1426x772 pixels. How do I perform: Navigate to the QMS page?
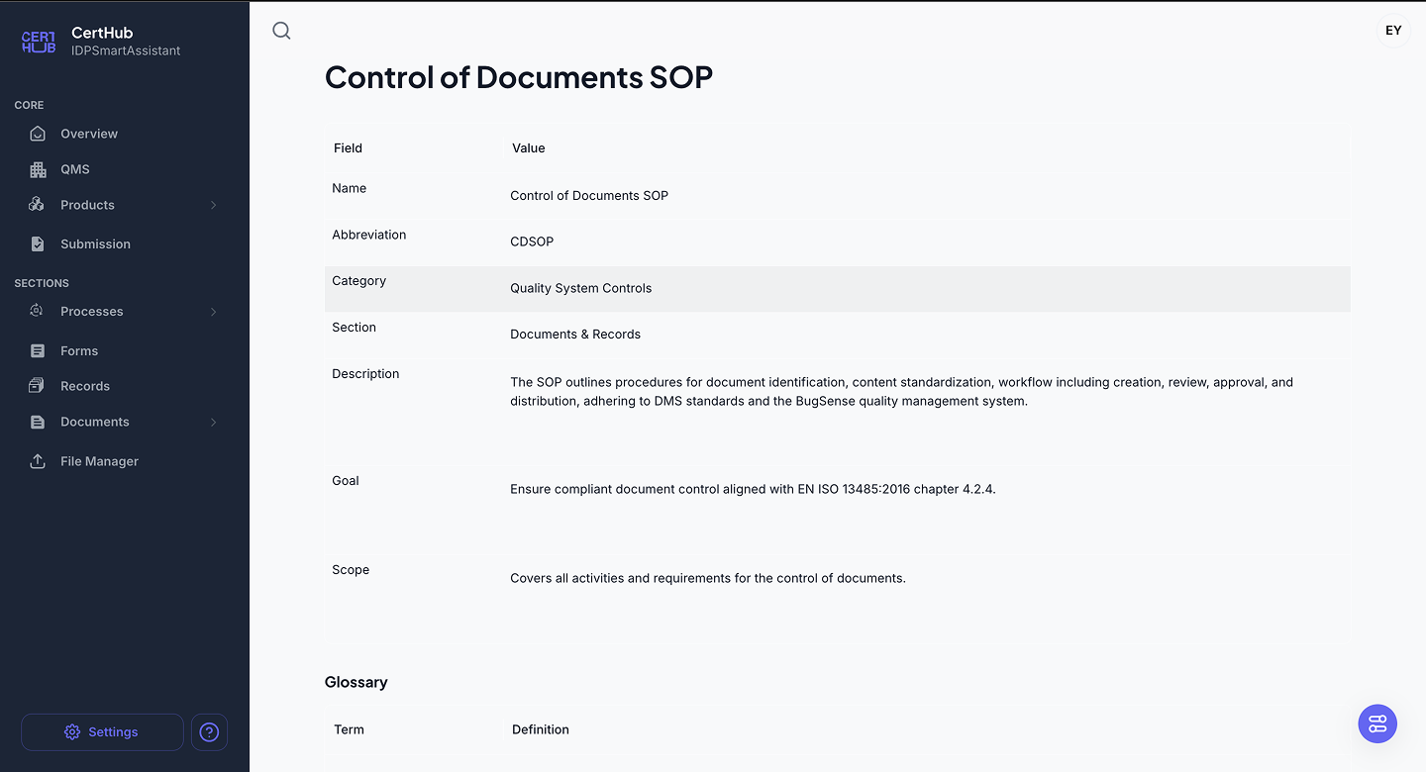[75, 169]
